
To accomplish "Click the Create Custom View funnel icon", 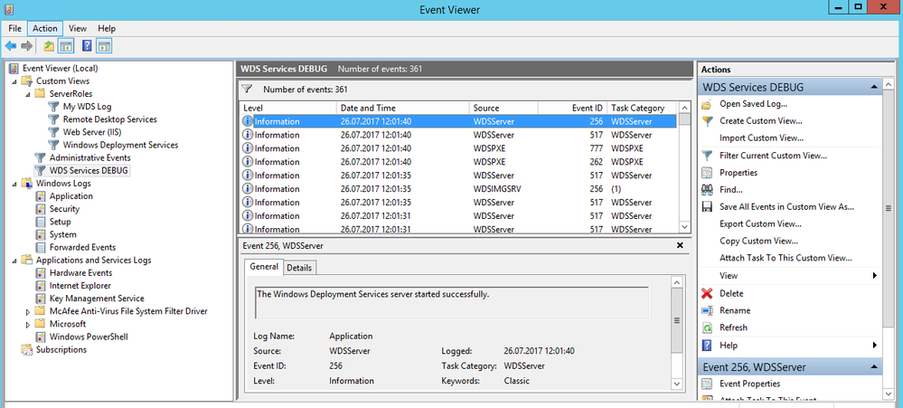I will coord(707,121).
